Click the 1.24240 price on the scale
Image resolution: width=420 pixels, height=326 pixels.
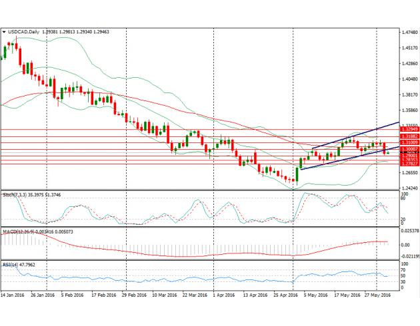pos(408,188)
